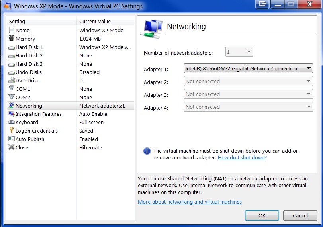Viewport: 323px width, 227px height.
Task: Click the 'Windows XP Mode' name value
Action: (x=101, y=30)
